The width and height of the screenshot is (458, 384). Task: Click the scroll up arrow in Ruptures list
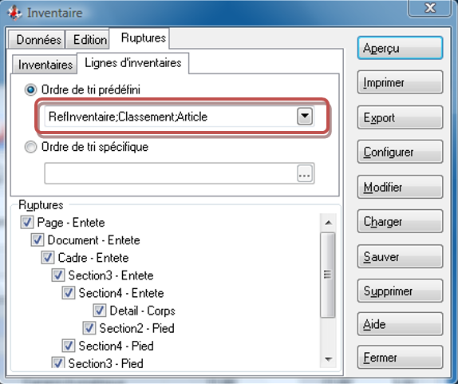pos(328,223)
